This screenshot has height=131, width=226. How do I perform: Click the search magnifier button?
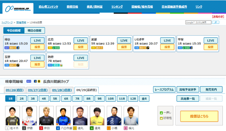[x=215, y=22]
